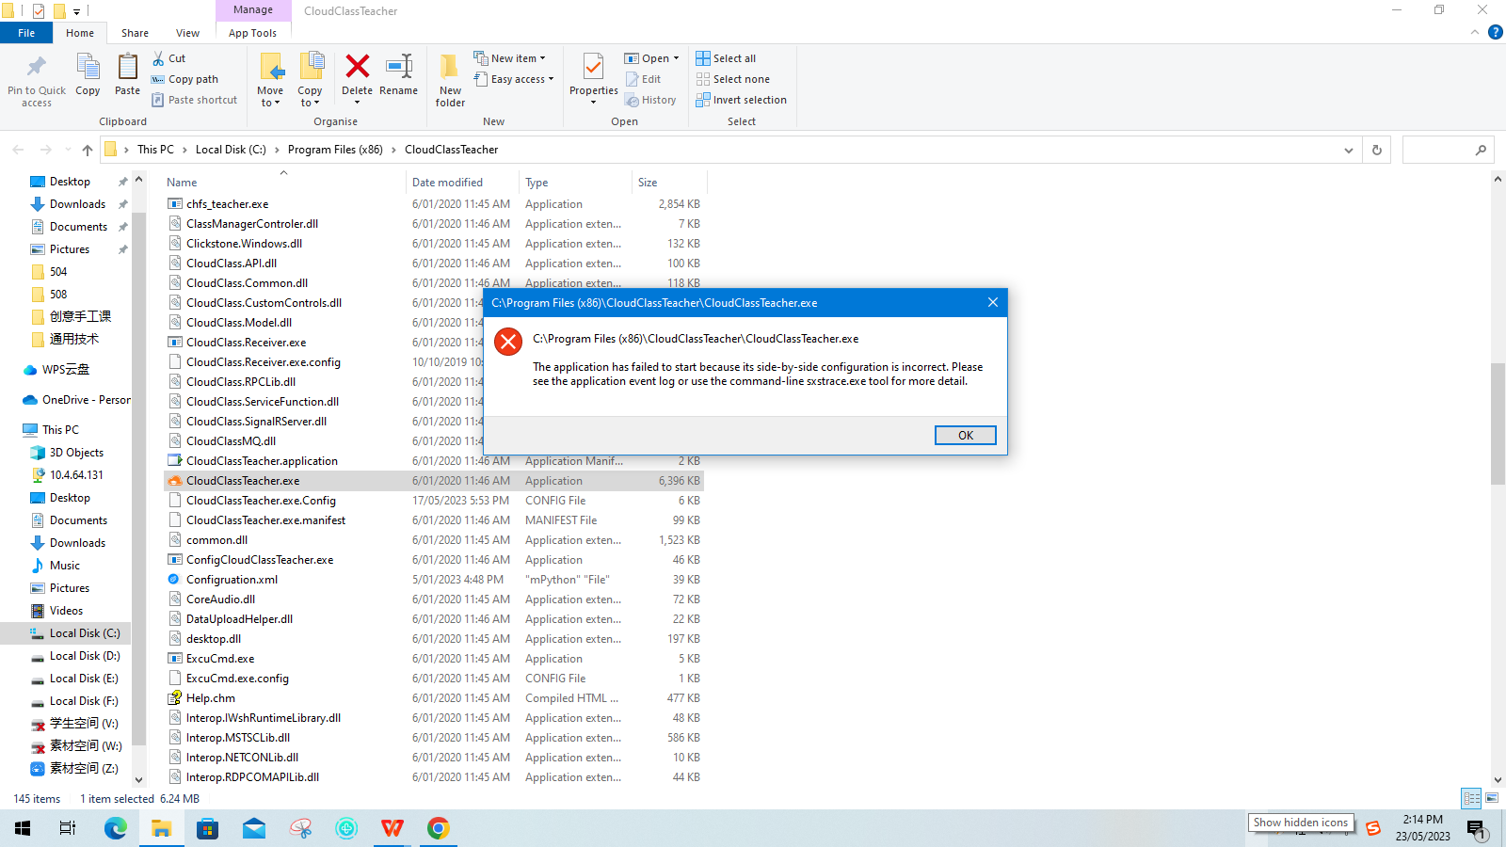Select the 10.4.64.131 network location

pos(76,475)
